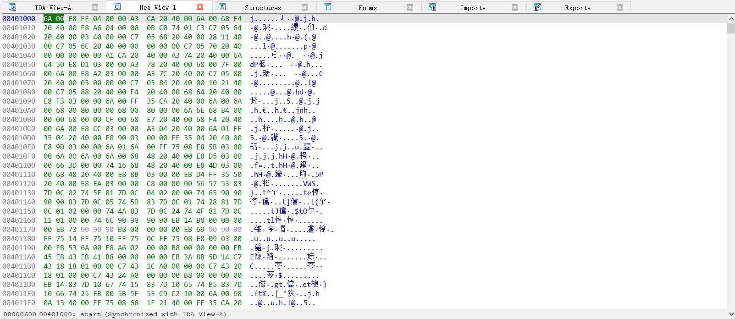
Task: Click the Enums tab icon
Action: [x=327, y=7]
